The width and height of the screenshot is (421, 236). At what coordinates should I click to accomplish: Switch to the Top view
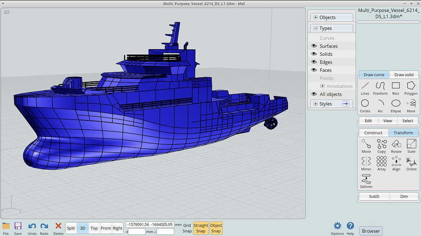tap(94, 228)
